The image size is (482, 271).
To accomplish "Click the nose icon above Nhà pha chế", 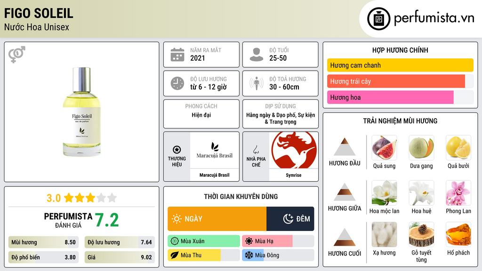I will tap(256, 150).
